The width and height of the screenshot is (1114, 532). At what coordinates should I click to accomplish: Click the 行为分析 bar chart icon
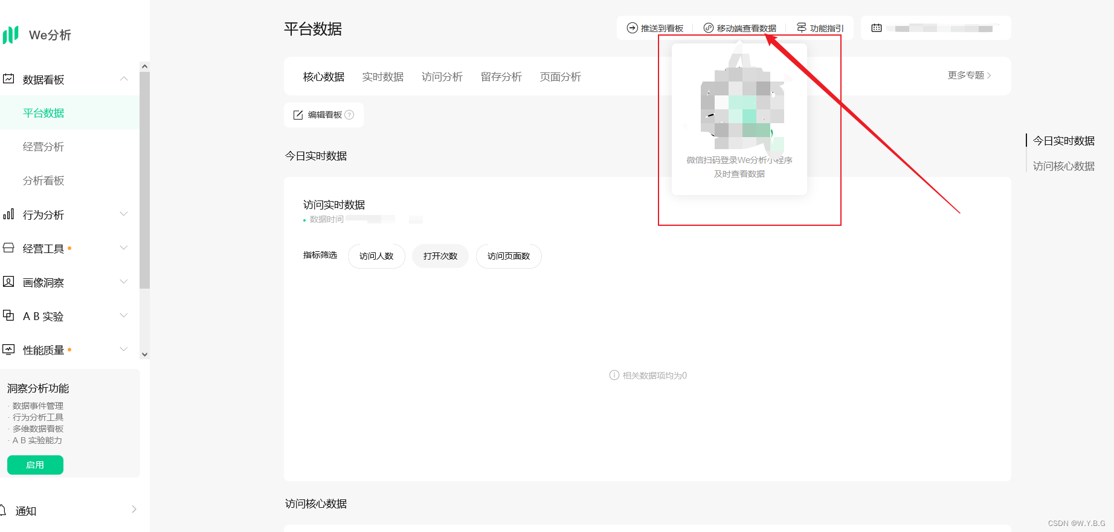point(8,214)
